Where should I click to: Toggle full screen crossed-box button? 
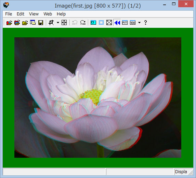coord(109,23)
